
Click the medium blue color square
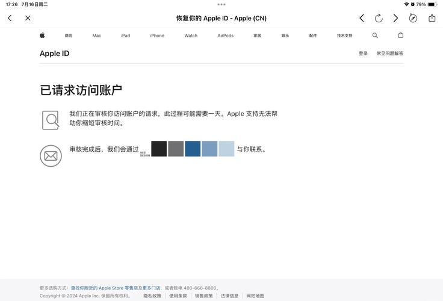[x=209, y=149]
